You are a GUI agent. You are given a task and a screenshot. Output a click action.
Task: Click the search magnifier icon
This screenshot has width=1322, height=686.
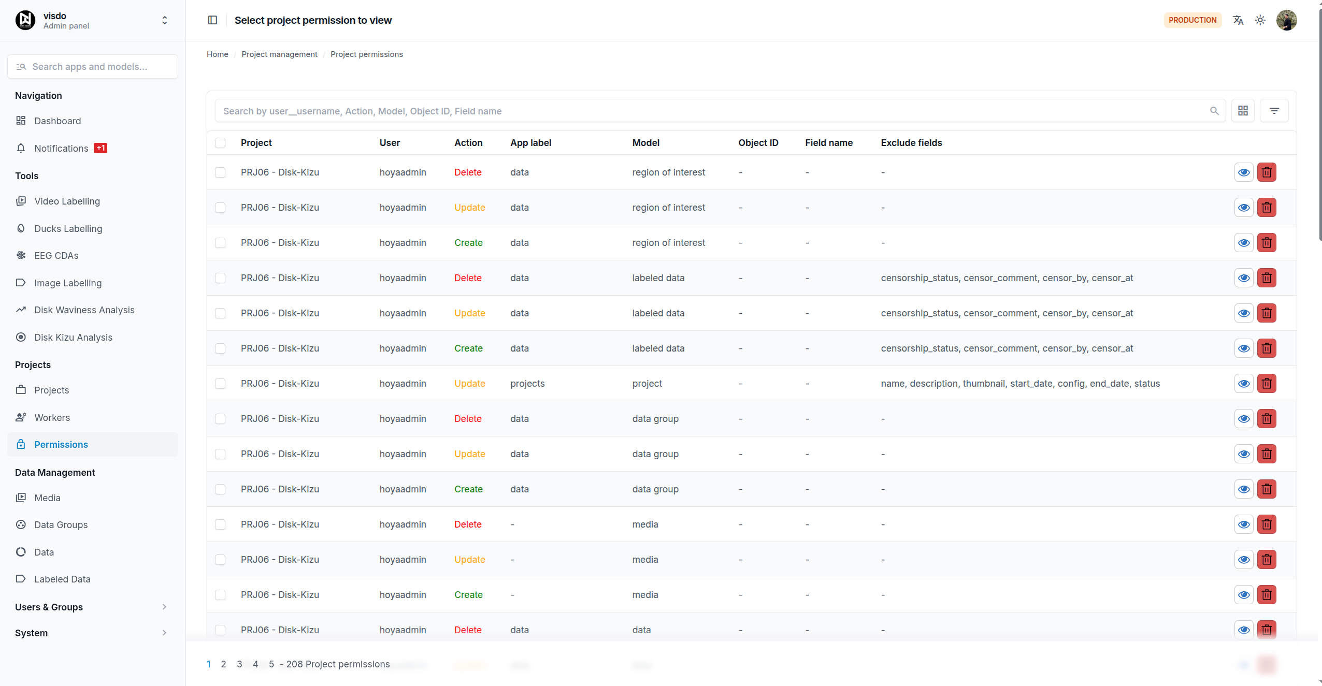point(1214,111)
